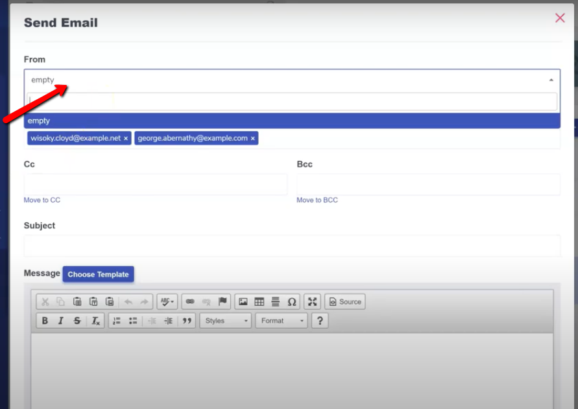Click the Move to BCC link
The height and width of the screenshot is (409, 578).
coord(317,200)
